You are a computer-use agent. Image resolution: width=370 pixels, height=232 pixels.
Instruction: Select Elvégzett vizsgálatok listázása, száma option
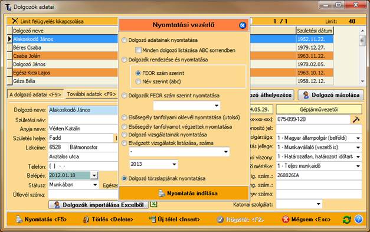point(124,143)
